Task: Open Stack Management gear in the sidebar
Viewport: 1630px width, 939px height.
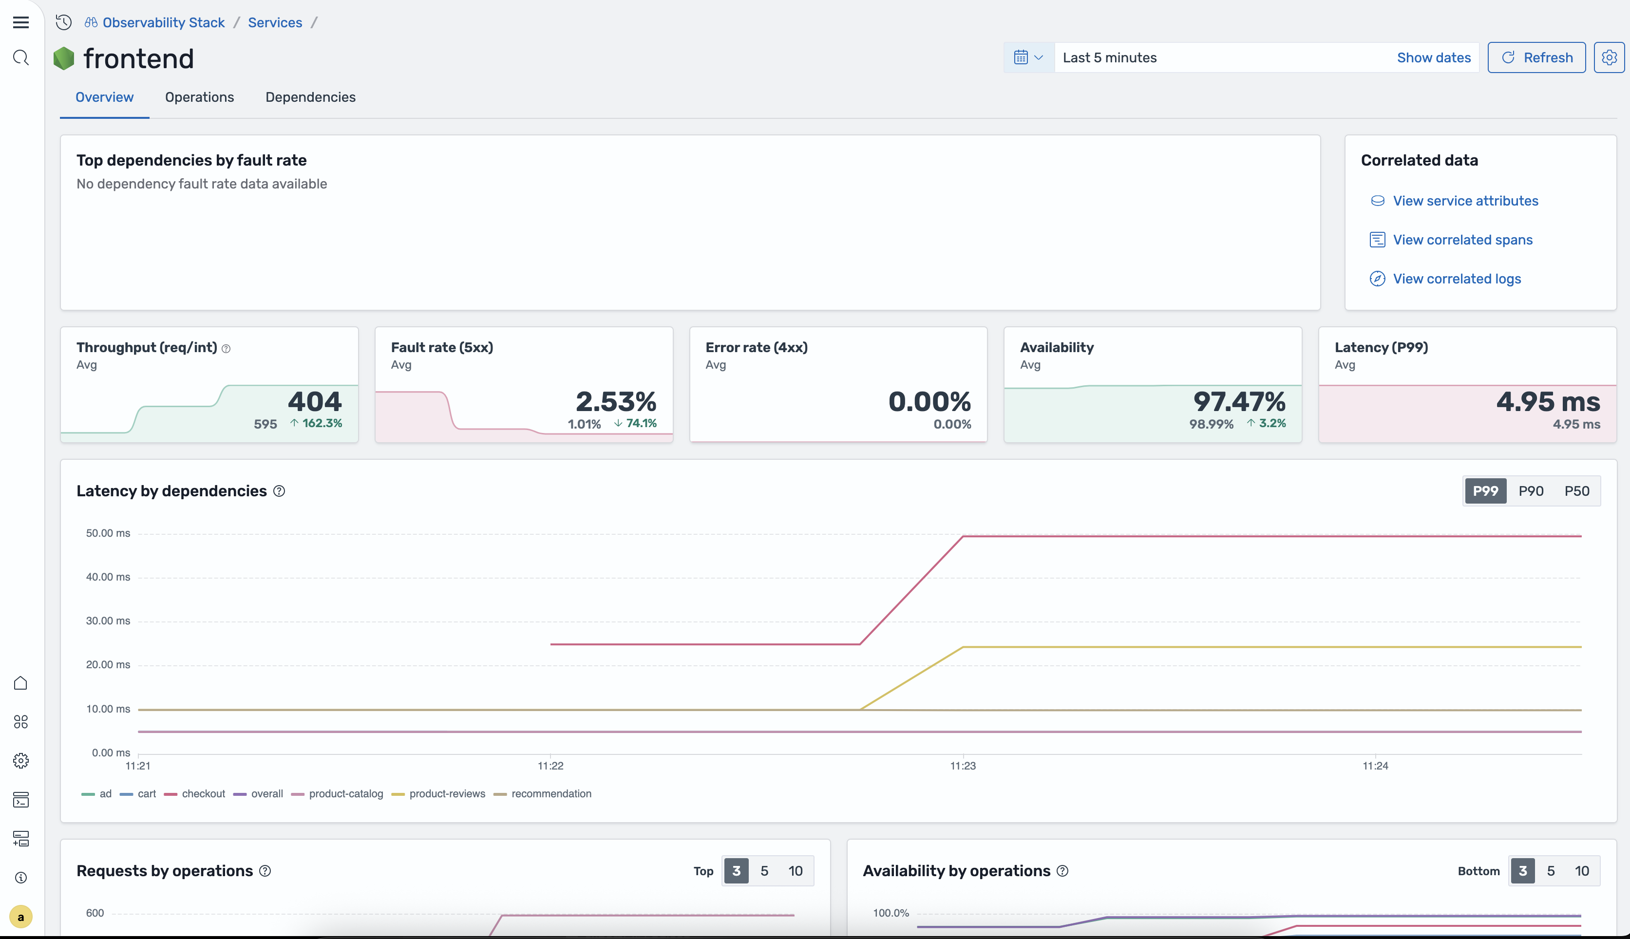Action: (x=20, y=760)
